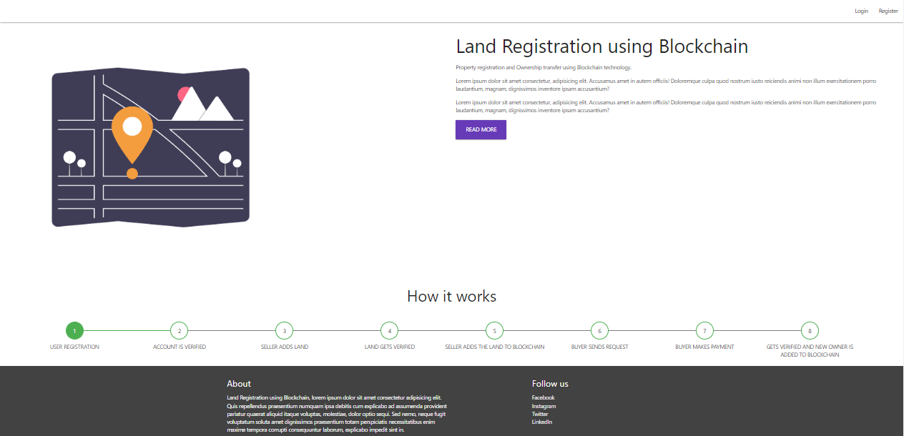
Task: Open the Facebook footer link
Action: tap(543, 397)
